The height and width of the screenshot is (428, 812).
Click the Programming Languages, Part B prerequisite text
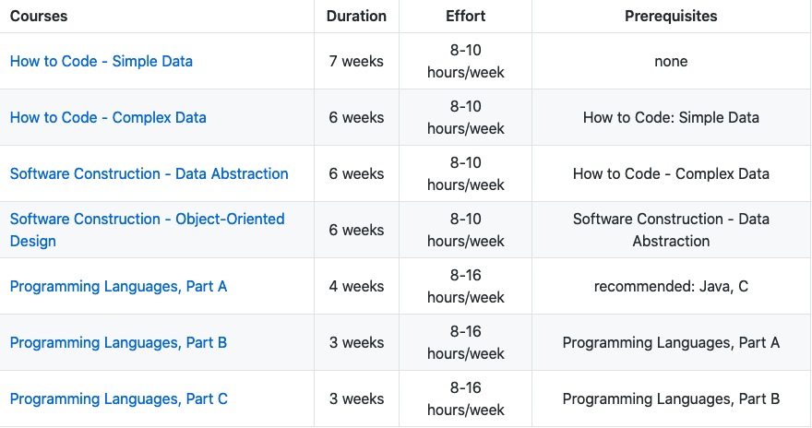click(x=671, y=398)
